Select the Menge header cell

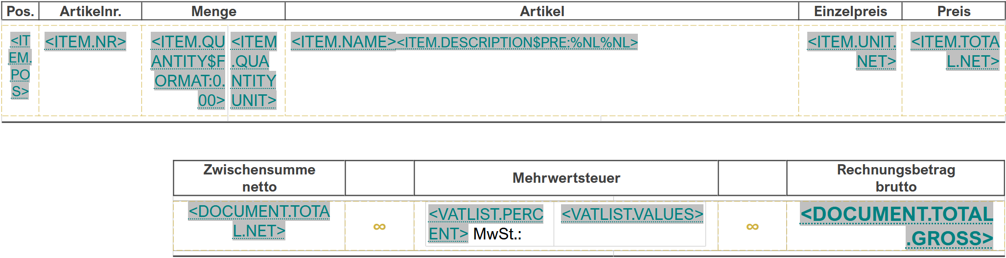point(213,11)
